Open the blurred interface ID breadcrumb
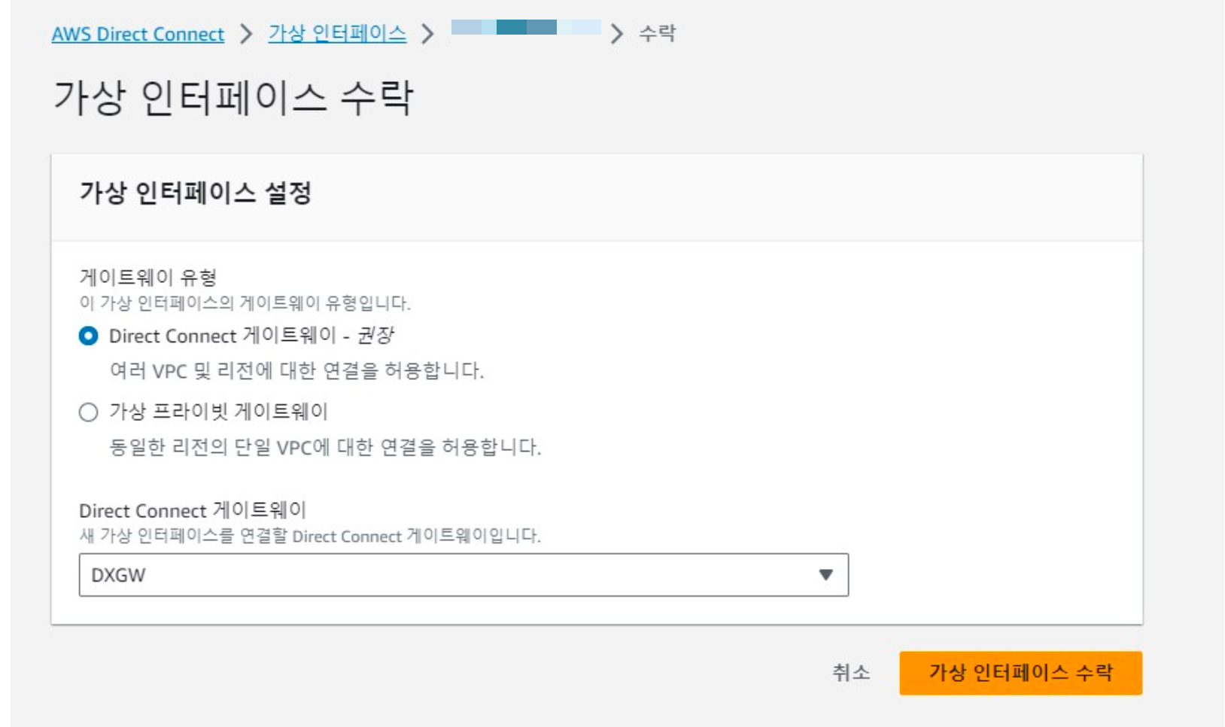This screenshot has width=1225, height=727. (x=526, y=28)
